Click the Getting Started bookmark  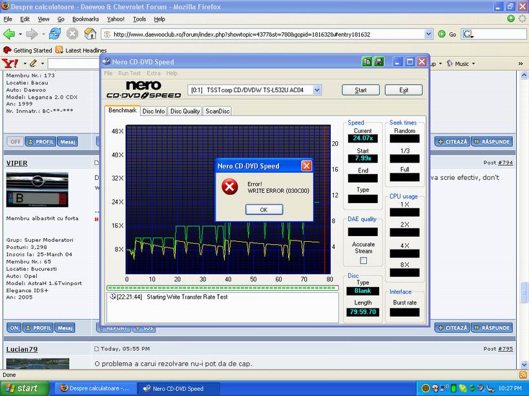28,50
